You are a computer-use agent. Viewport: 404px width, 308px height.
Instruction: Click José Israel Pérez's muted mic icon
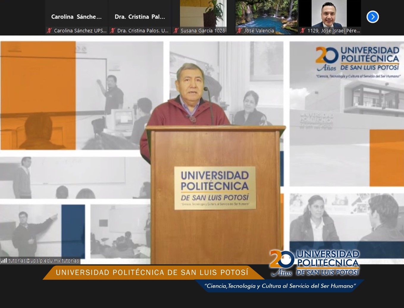303,30
